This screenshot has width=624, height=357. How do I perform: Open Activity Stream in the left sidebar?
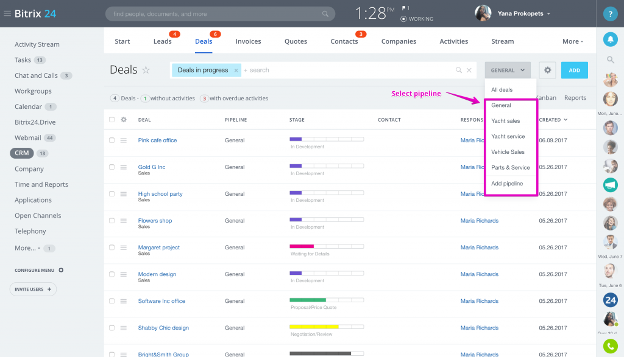click(x=37, y=44)
